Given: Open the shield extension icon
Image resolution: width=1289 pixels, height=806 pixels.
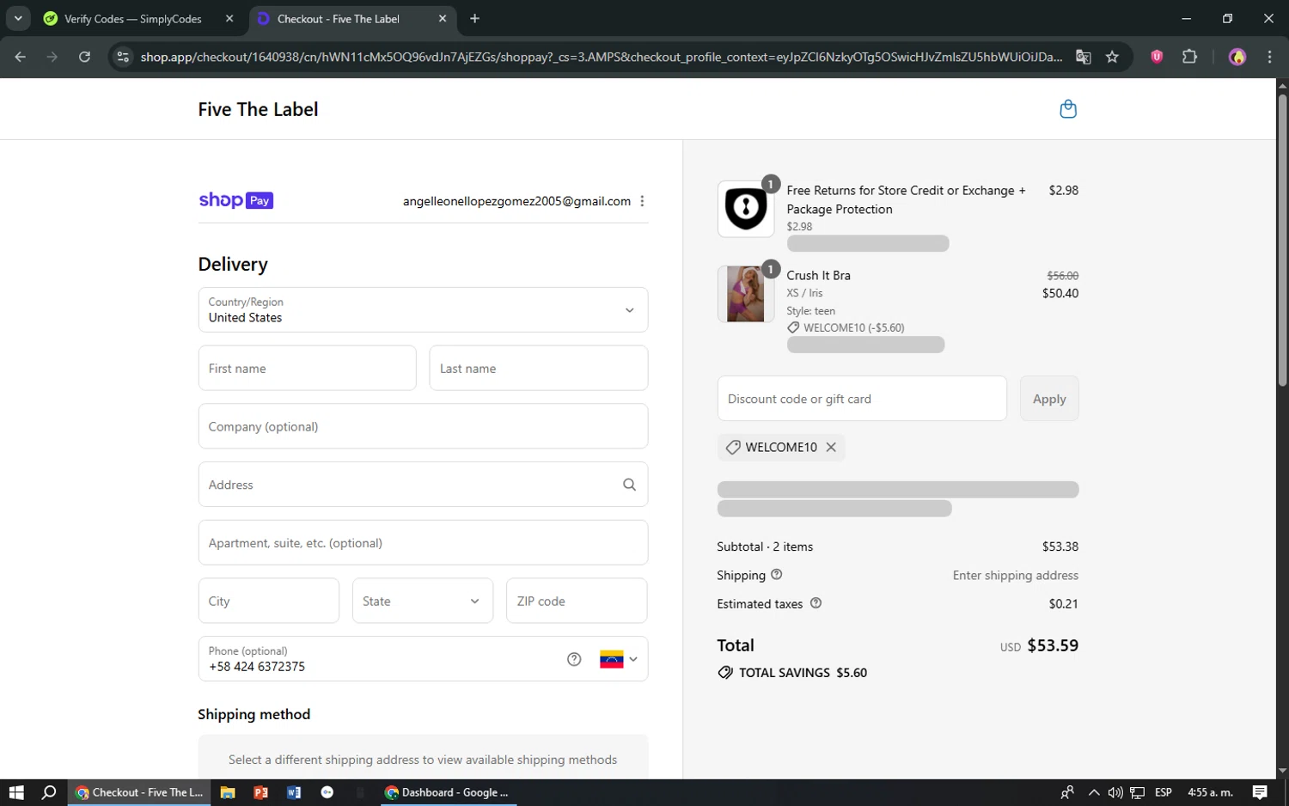Looking at the screenshot, I should pos(1157,57).
